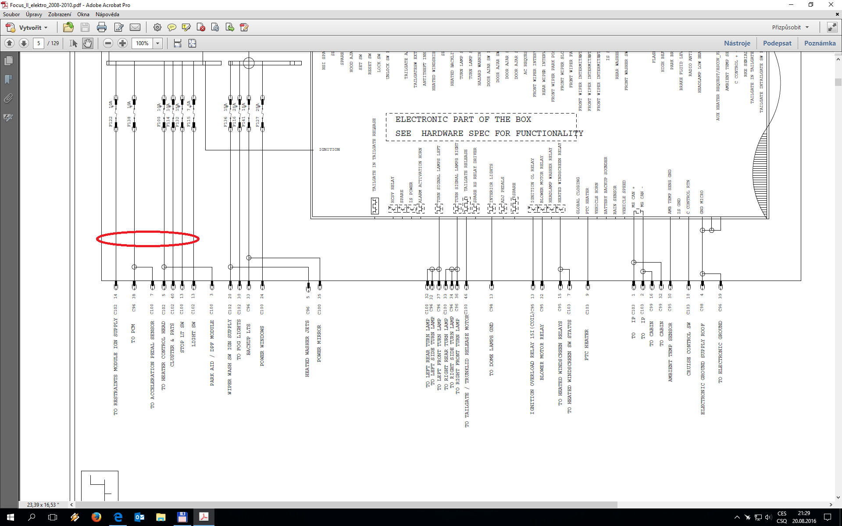Viewport: 842px width, 526px height.
Task: Send file by email icon
Action: click(x=135, y=28)
